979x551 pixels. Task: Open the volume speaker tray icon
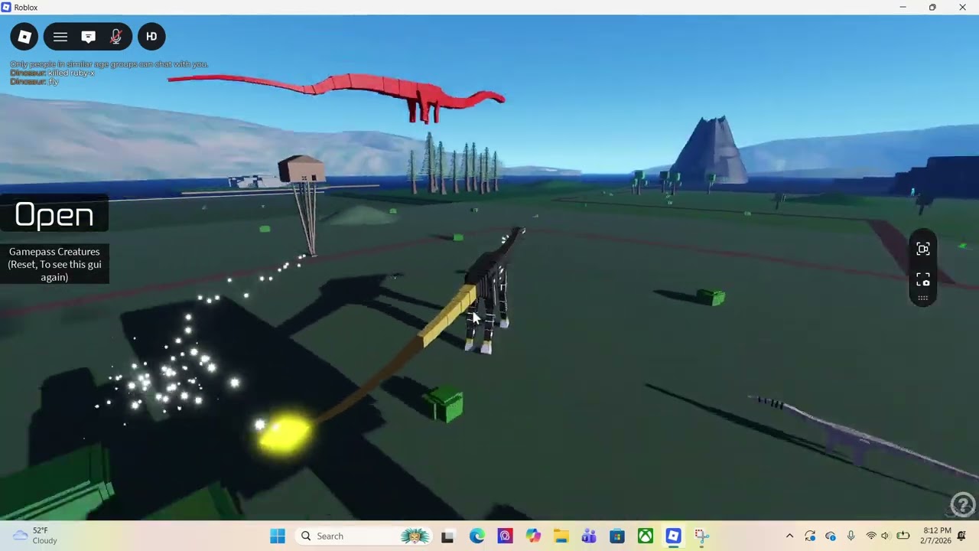[x=886, y=536]
